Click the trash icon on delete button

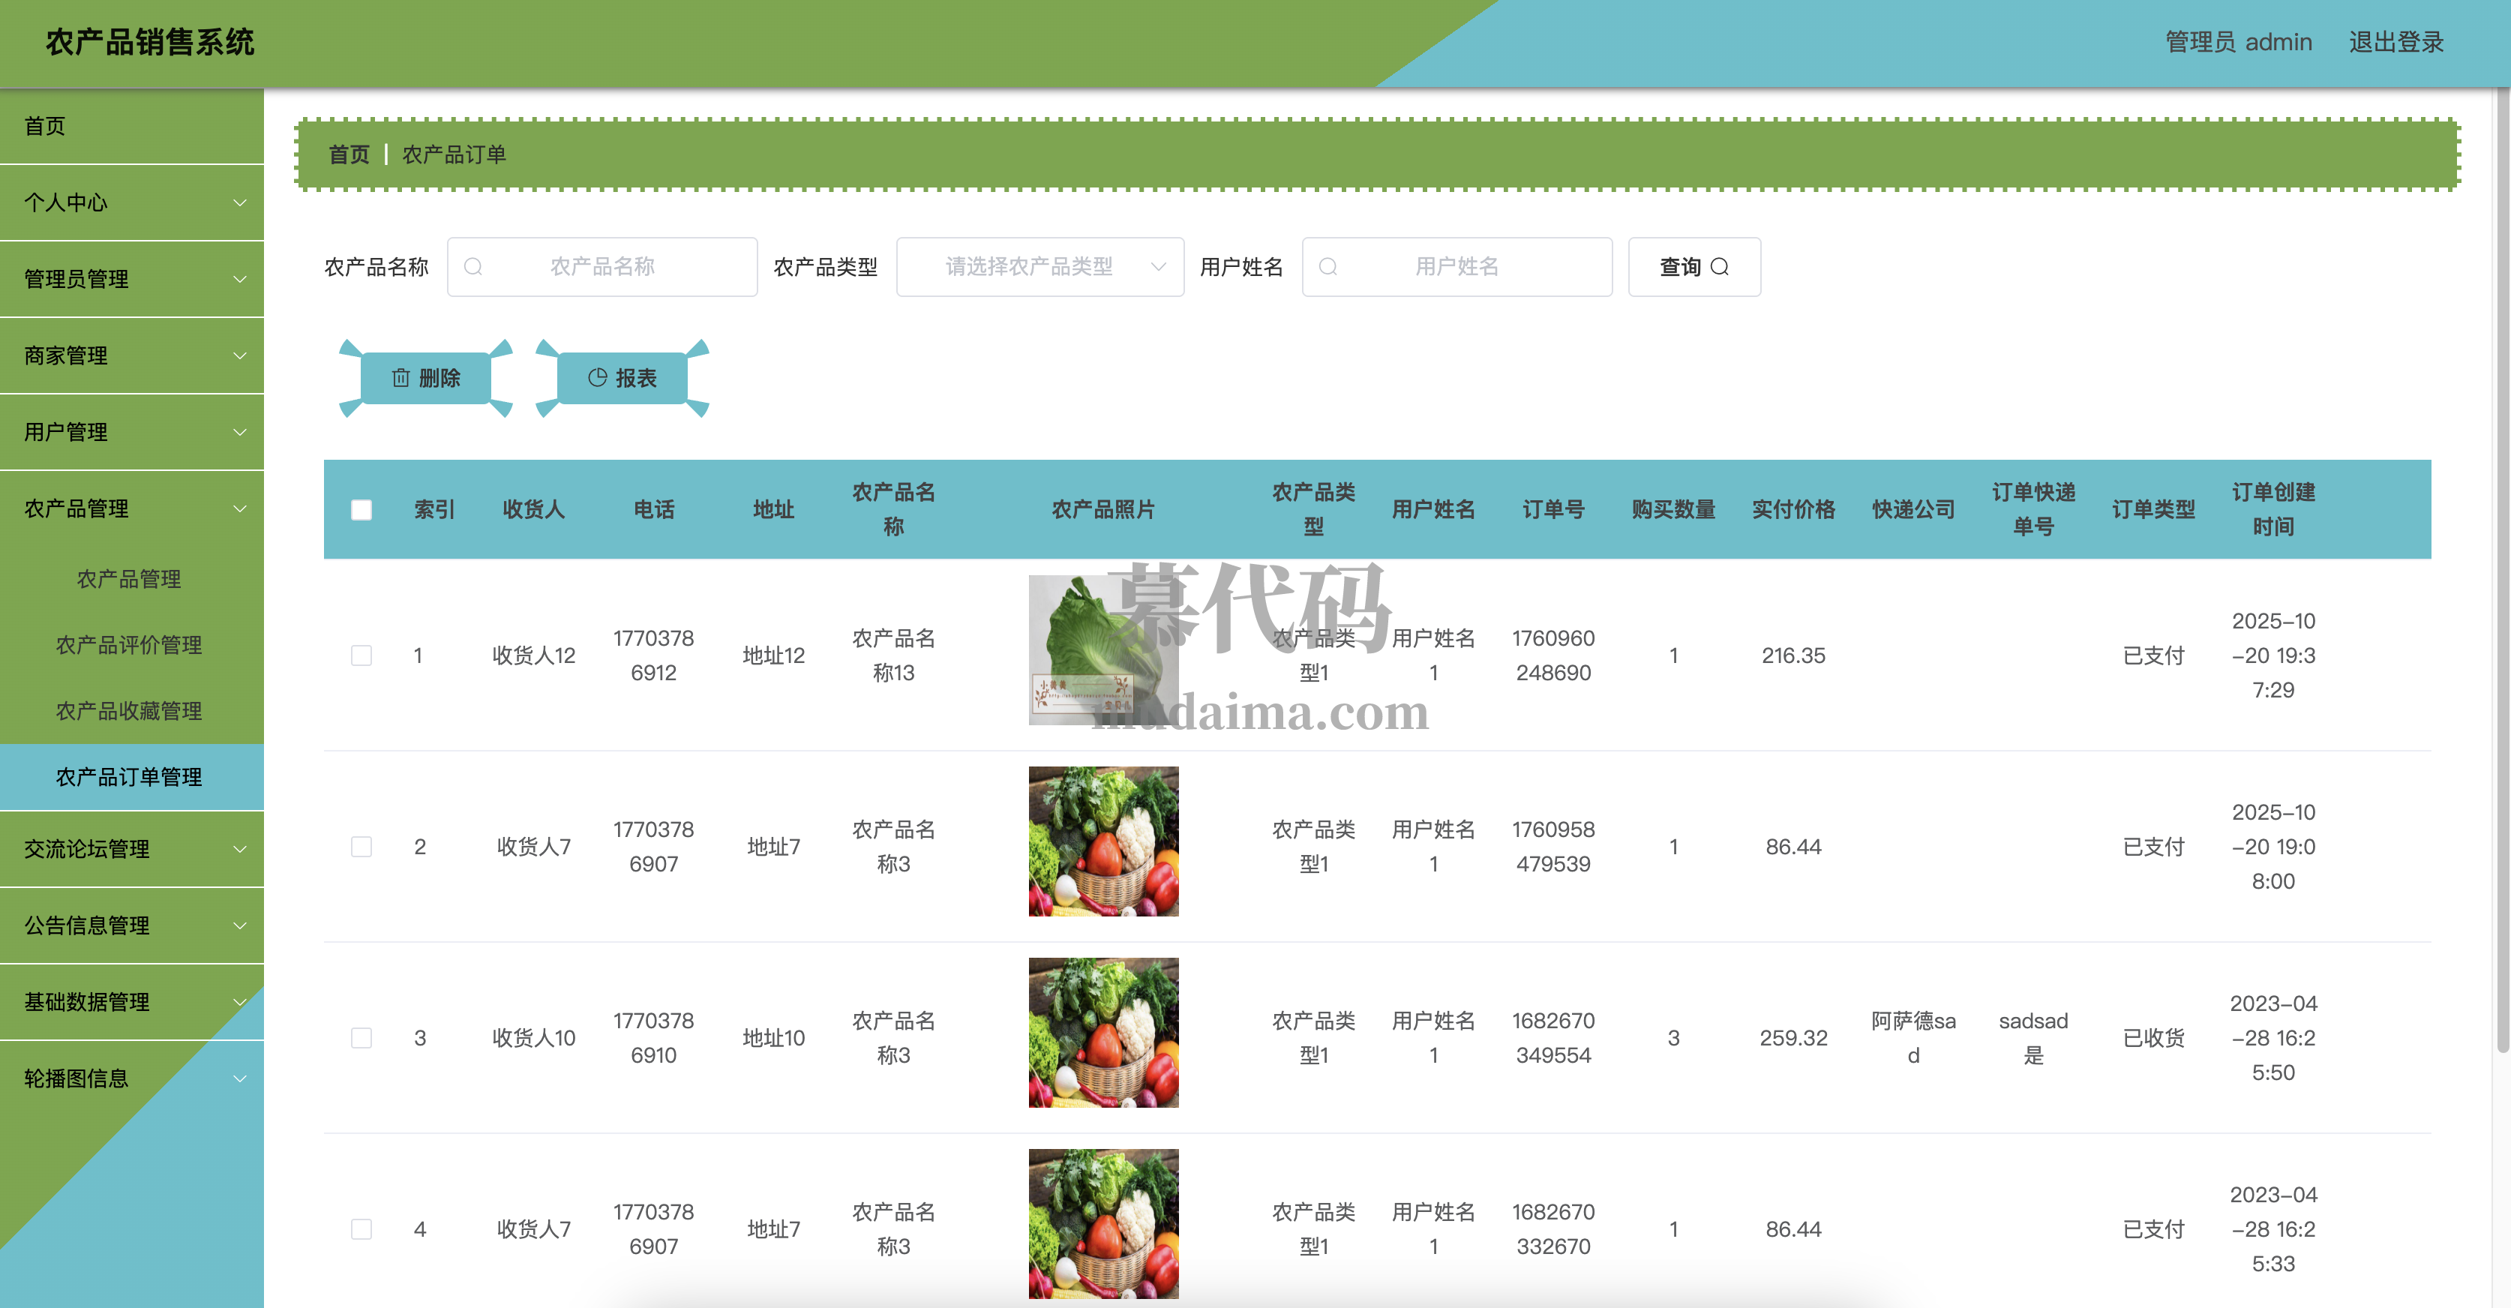[400, 378]
